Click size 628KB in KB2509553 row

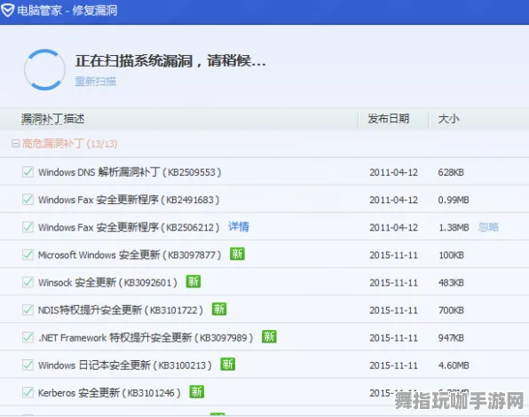(x=451, y=173)
